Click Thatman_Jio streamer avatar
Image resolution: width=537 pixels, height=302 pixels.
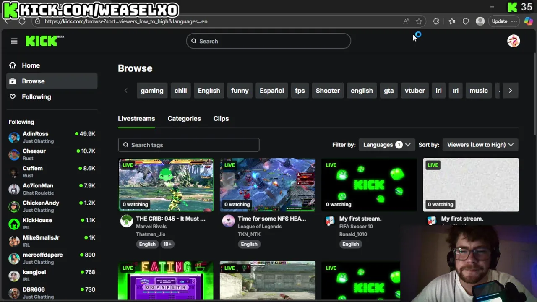[126, 221]
